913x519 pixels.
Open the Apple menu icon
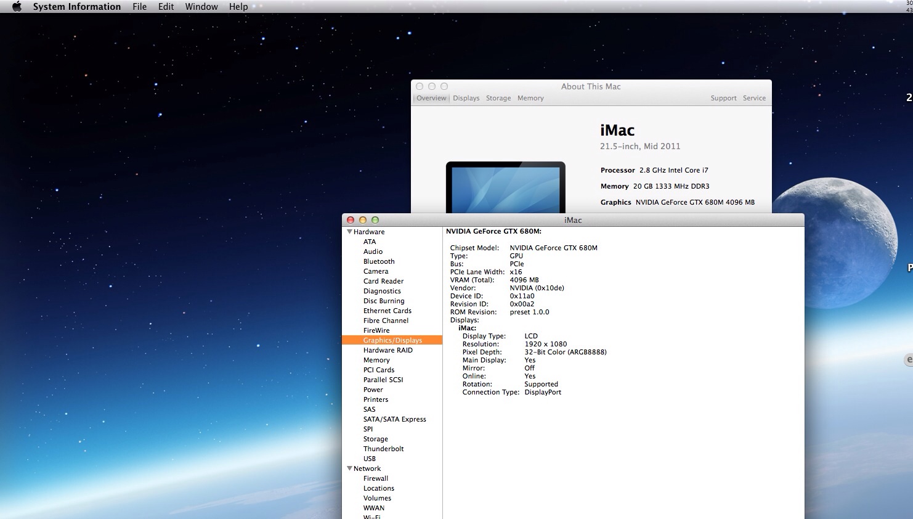tap(17, 7)
